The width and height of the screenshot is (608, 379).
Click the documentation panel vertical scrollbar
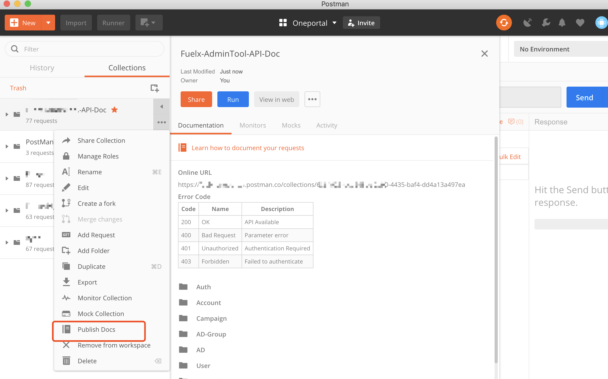(x=496, y=249)
